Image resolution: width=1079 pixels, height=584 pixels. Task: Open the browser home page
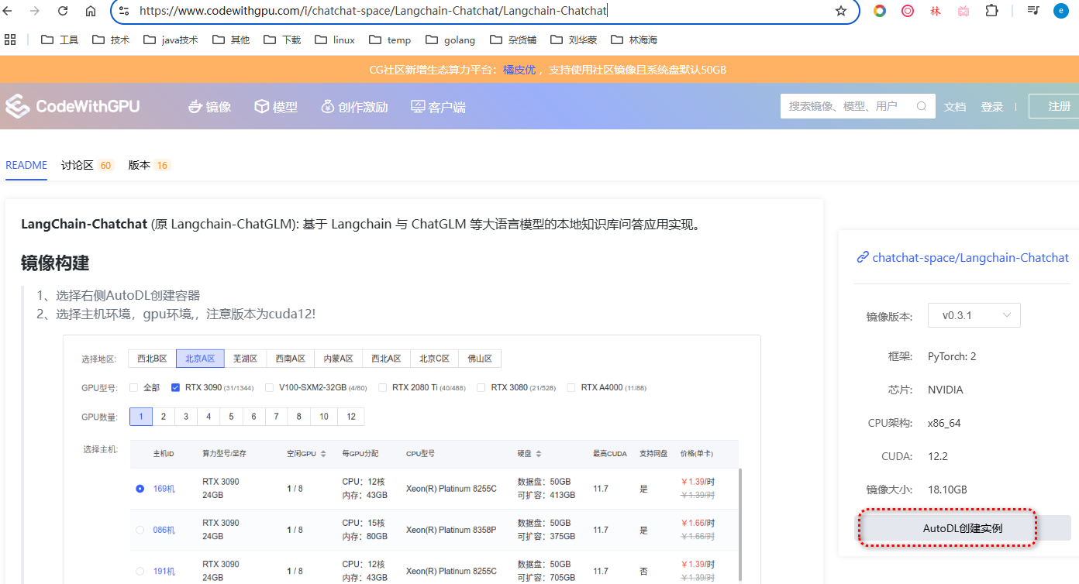click(91, 11)
